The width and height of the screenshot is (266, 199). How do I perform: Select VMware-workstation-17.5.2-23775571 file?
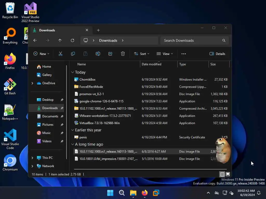click(x=151, y=116)
